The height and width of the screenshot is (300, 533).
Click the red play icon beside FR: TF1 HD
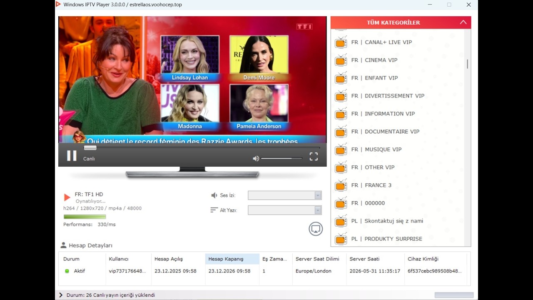[67, 197]
